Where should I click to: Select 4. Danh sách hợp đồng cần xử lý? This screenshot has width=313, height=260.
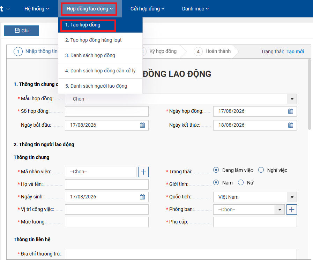(100, 71)
